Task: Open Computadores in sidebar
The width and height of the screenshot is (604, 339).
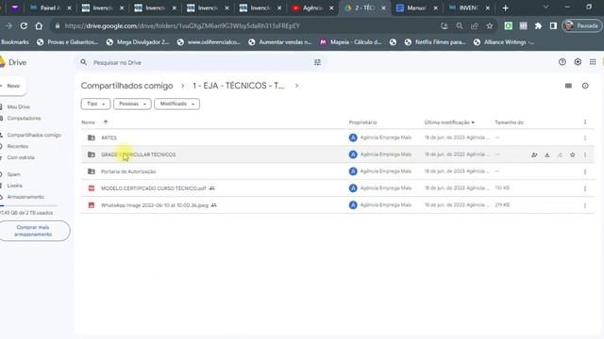Action: [x=24, y=119]
